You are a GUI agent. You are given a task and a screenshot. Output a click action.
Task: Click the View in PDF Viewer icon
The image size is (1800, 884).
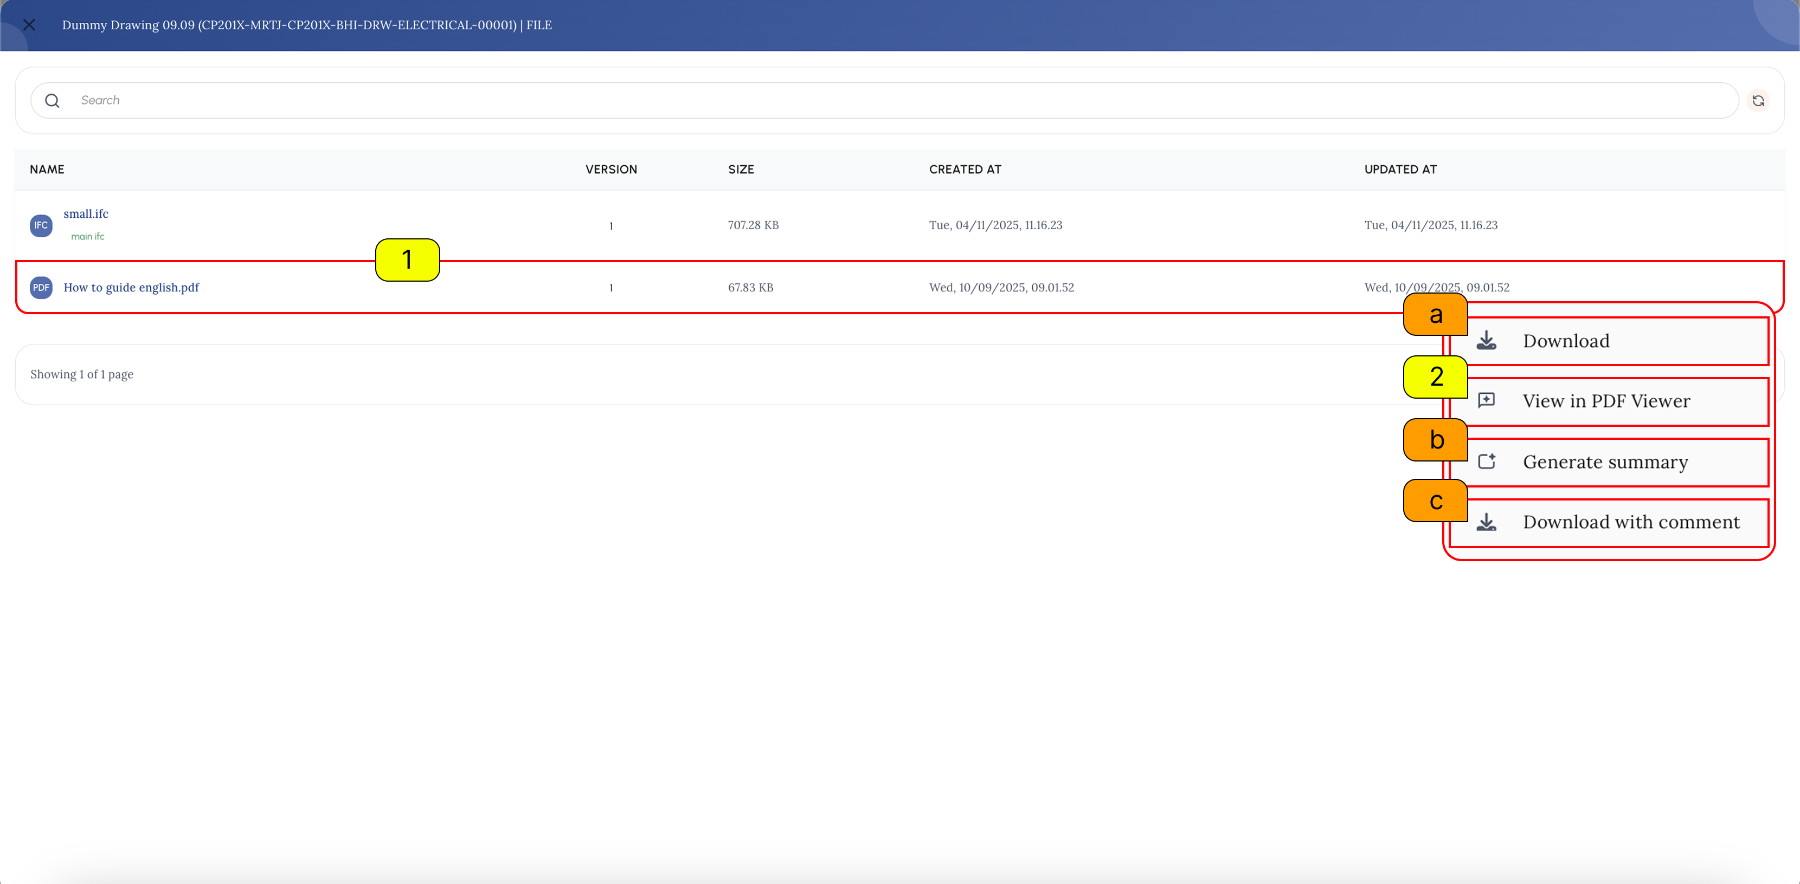coord(1486,401)
